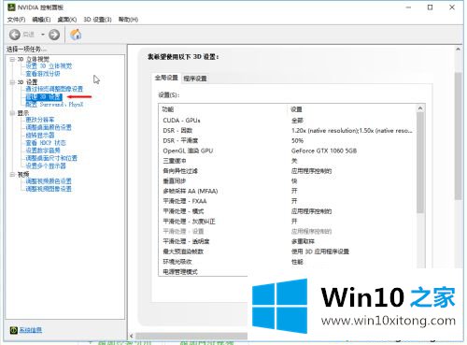Viewport: 467px width, 345px height.
Task: Select the 平滑处理 - 透明度 row
Action: [x=288, y=241]
